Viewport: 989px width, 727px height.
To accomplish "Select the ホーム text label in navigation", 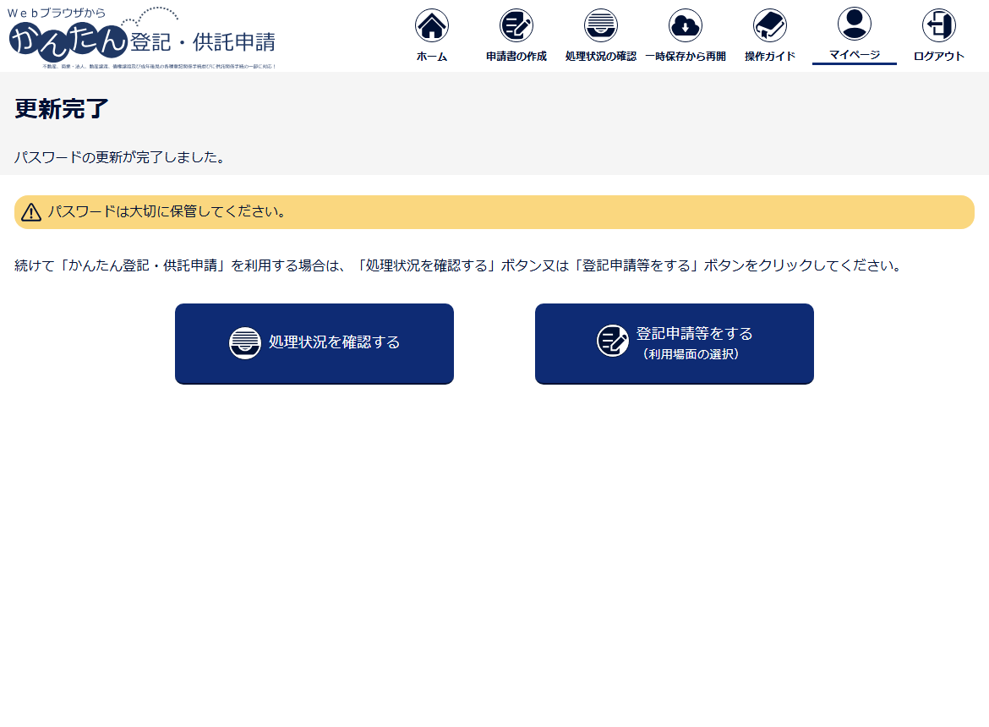I will tap(432, 57).
